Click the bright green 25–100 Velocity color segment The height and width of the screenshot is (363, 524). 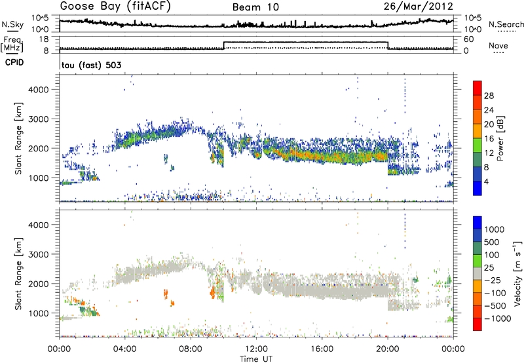click(477, 261)
